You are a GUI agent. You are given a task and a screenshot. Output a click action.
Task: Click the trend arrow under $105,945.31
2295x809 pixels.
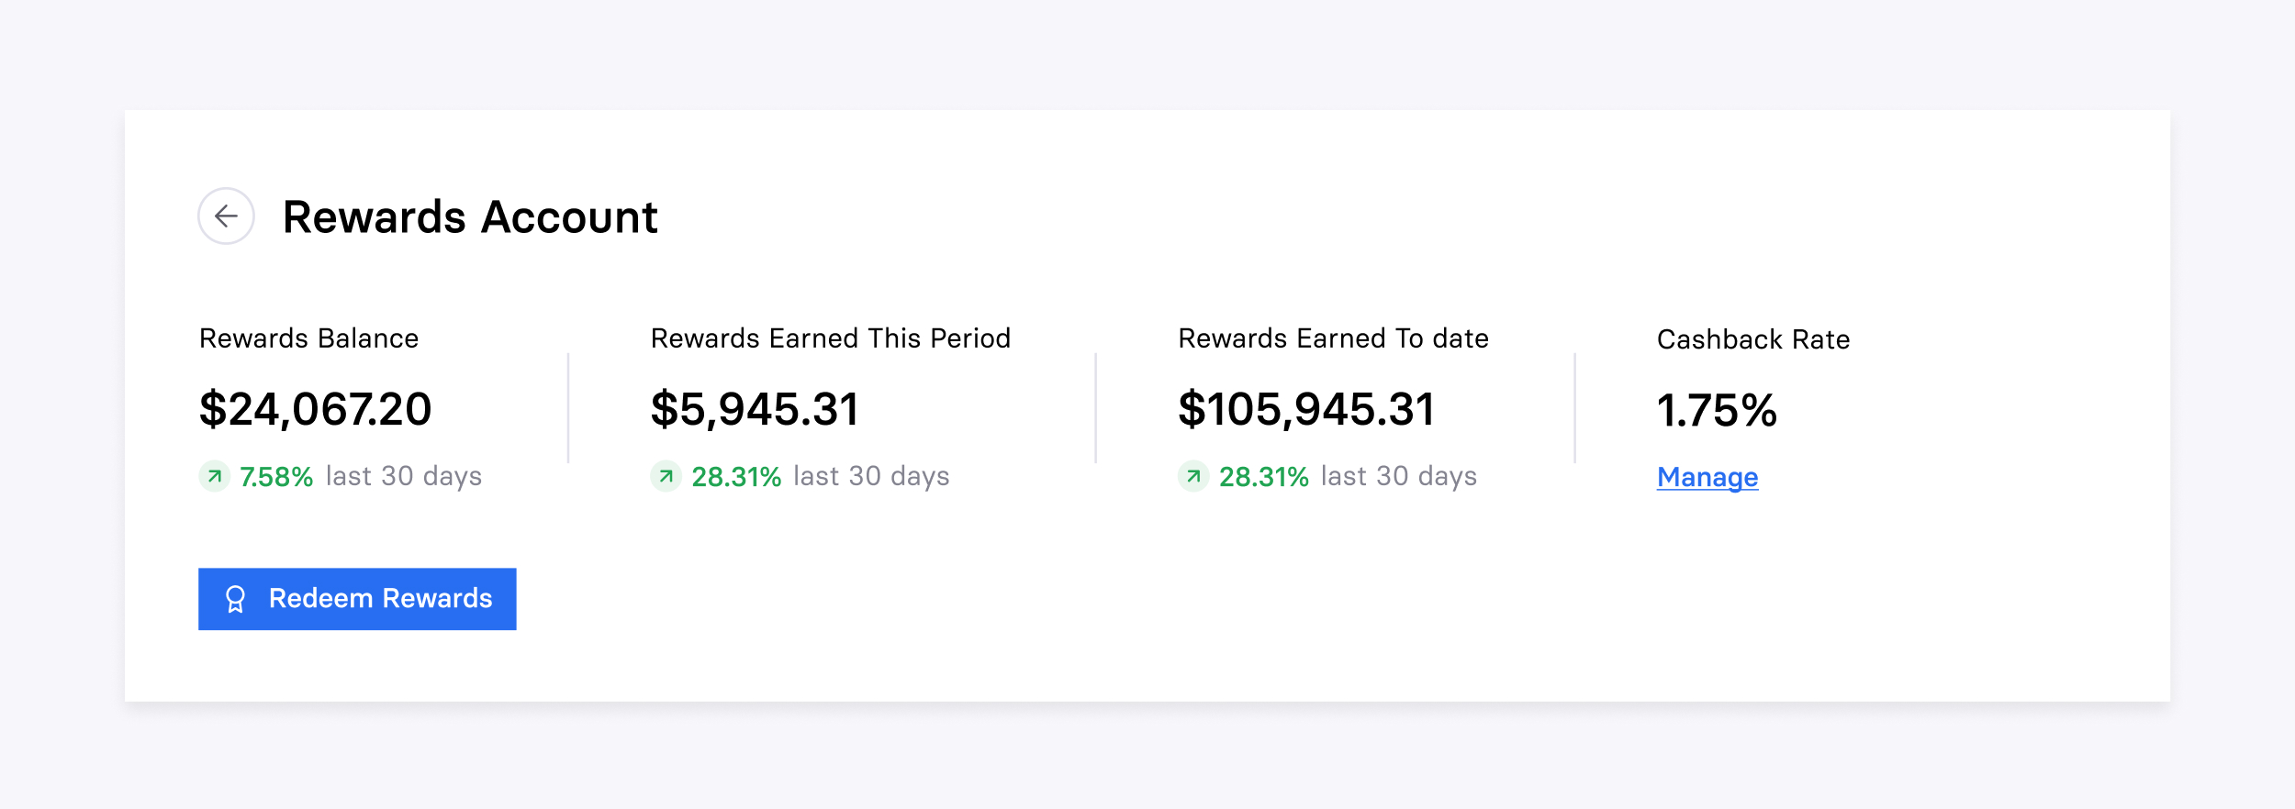pyautogui.click(x=1193, y=476)
